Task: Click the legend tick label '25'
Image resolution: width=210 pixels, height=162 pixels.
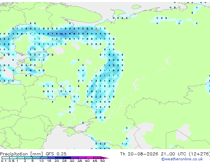Action: click(x=64, y=161)
